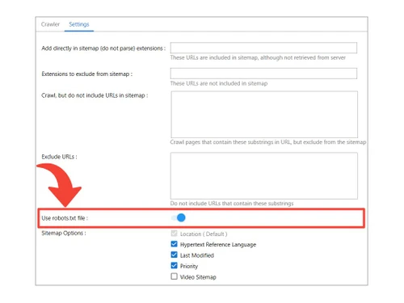The height and width of the screenshot is (303, 404).
Task: Click the Location (Default) checkbox
Action: point(174,234)
